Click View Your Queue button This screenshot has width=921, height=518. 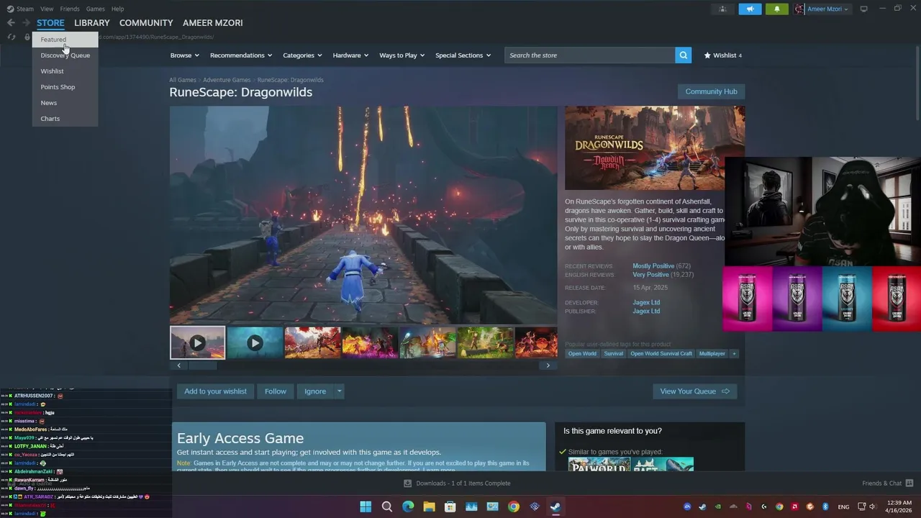[694, 391]
